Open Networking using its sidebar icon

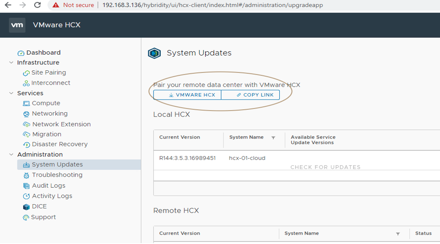coord(25,113)
